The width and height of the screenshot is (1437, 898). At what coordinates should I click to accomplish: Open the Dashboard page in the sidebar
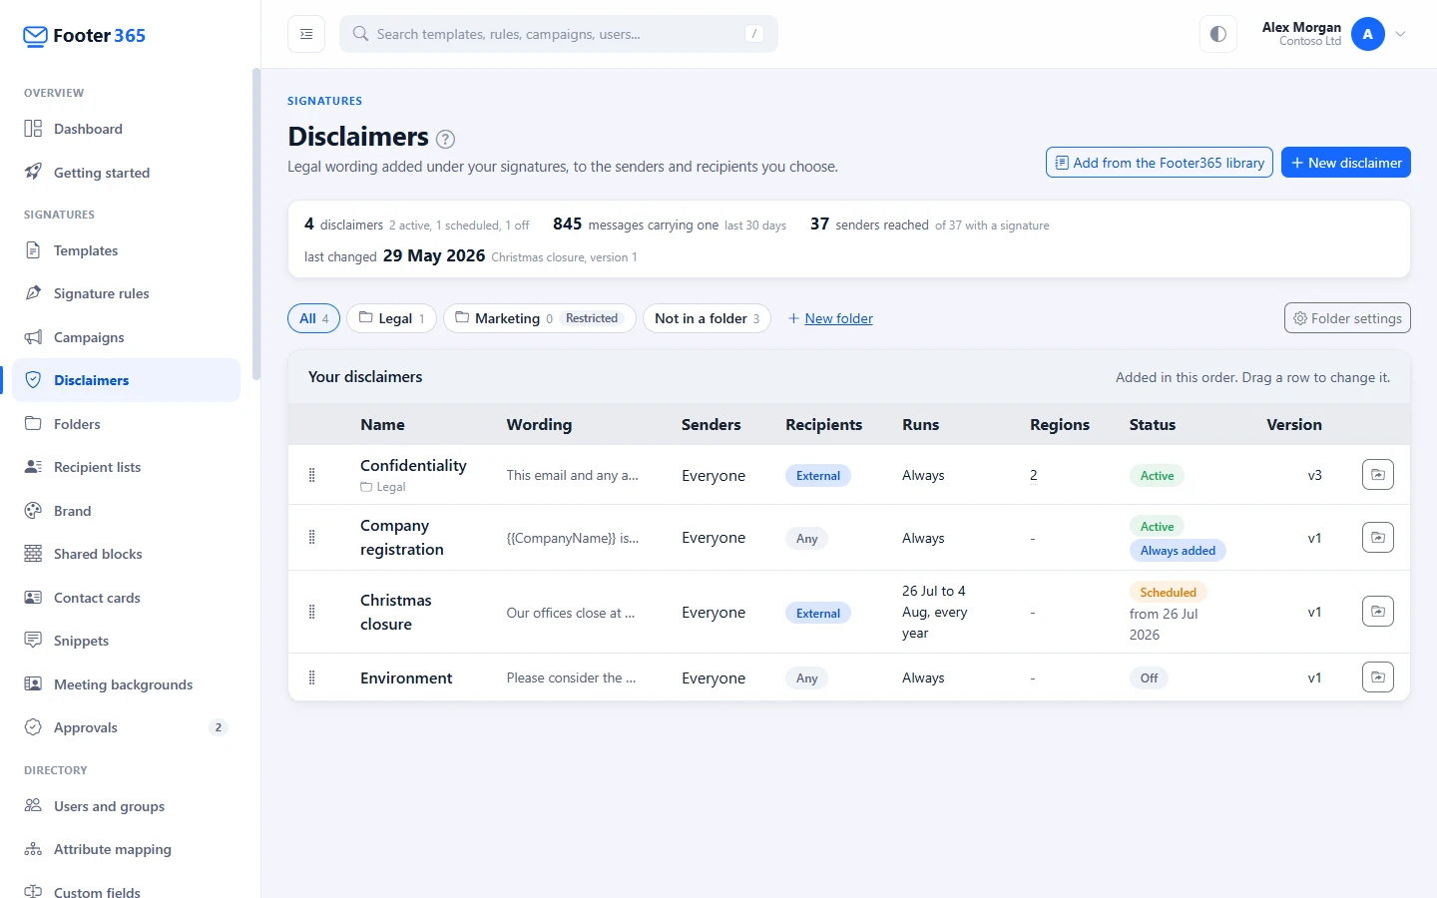click(127, 129)
